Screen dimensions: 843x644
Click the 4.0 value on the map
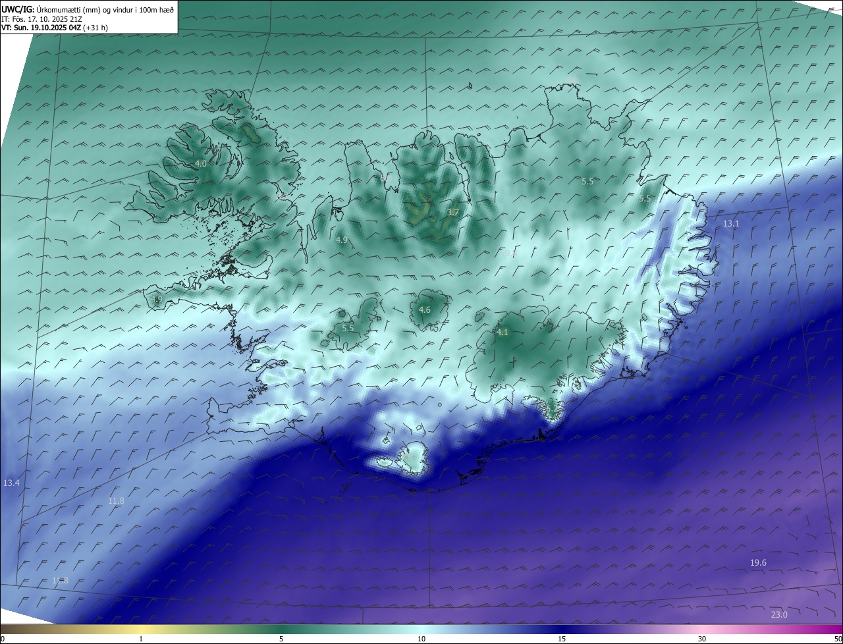tap(201, 163)
